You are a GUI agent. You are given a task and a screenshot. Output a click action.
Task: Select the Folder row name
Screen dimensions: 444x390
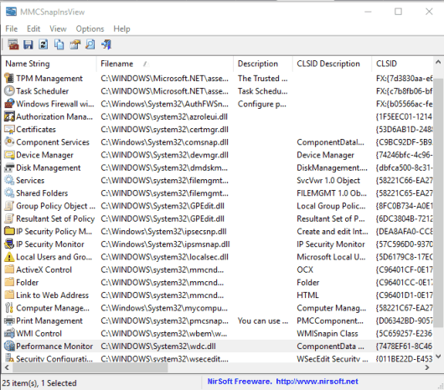pos(27,283)
